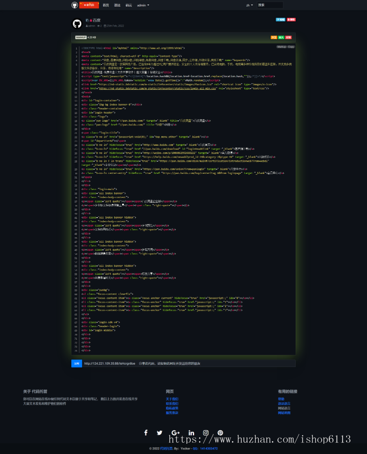Click the red 删除 delete button
The image size is (367, 454).
point(291,20)
